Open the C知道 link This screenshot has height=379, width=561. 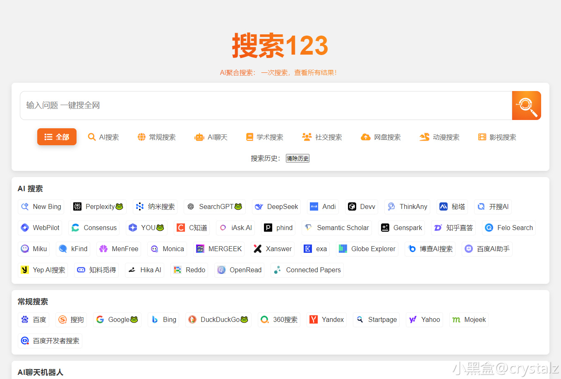click(x=192, y=228)
